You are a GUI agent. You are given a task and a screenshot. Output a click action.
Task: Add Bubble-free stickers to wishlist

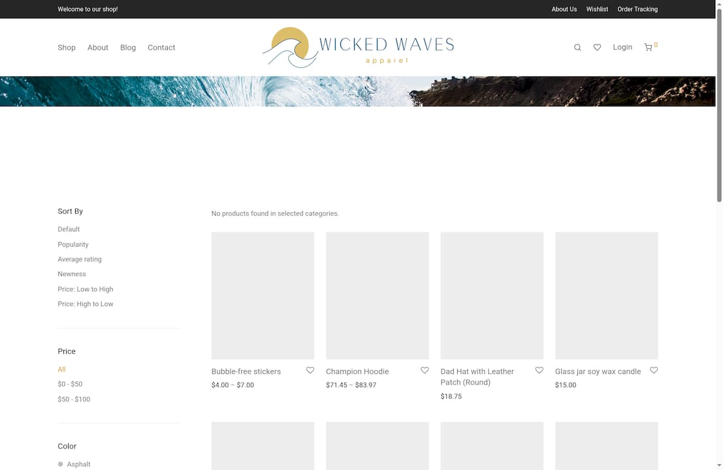pos(310,370)
